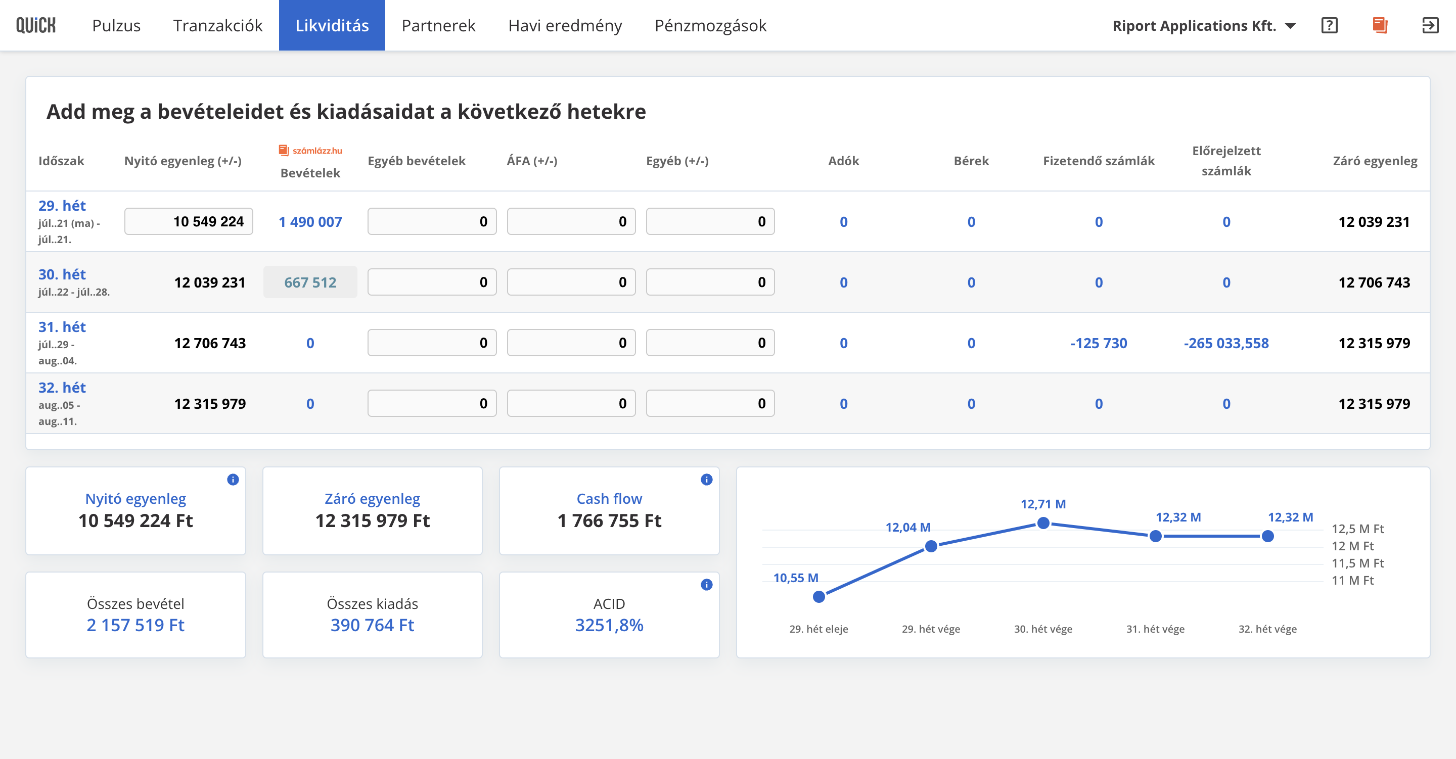Focus Egyéb (+/-) field in 30. hét row
This screenshot has height=759, width=1456.
(x=710, y=282)
